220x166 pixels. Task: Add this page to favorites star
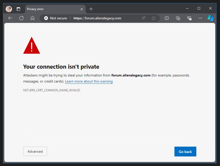click(x=153, y=18)
